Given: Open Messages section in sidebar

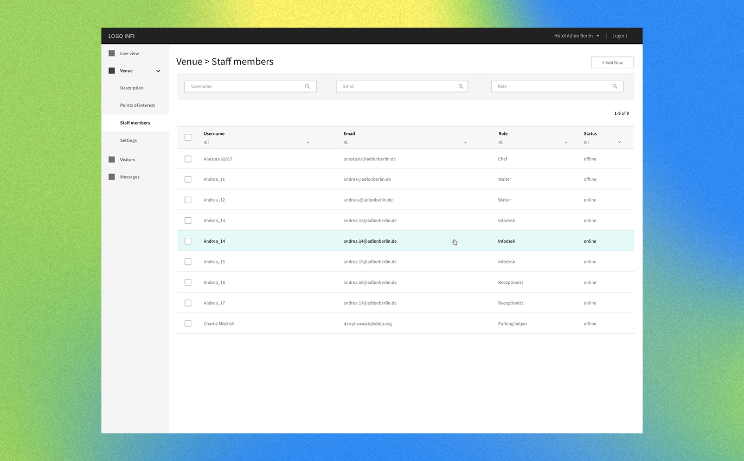Looking at the screenshot, I should [x=130, y=177].
